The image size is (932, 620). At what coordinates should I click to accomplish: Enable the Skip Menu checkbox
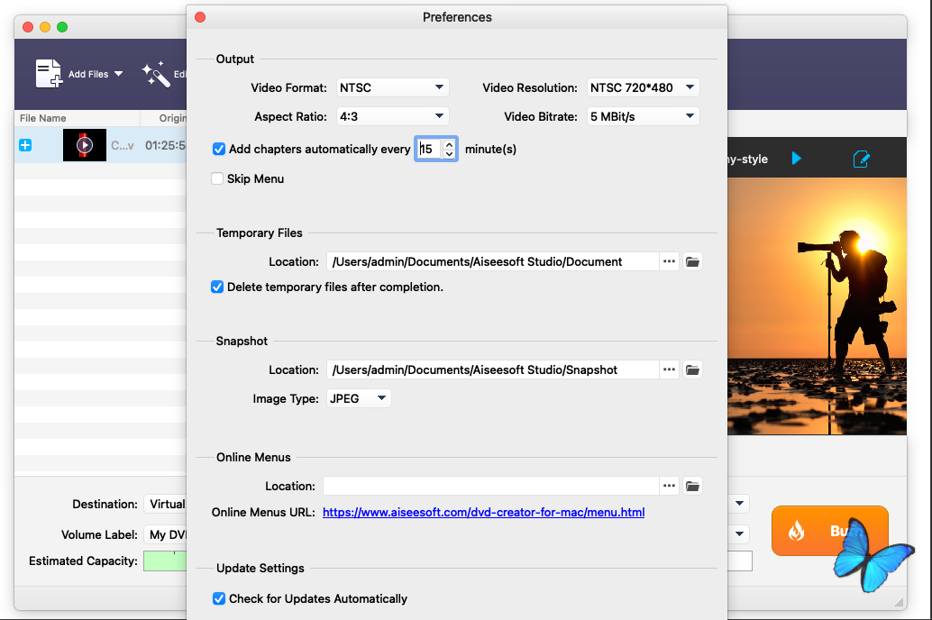pos(217,178)
